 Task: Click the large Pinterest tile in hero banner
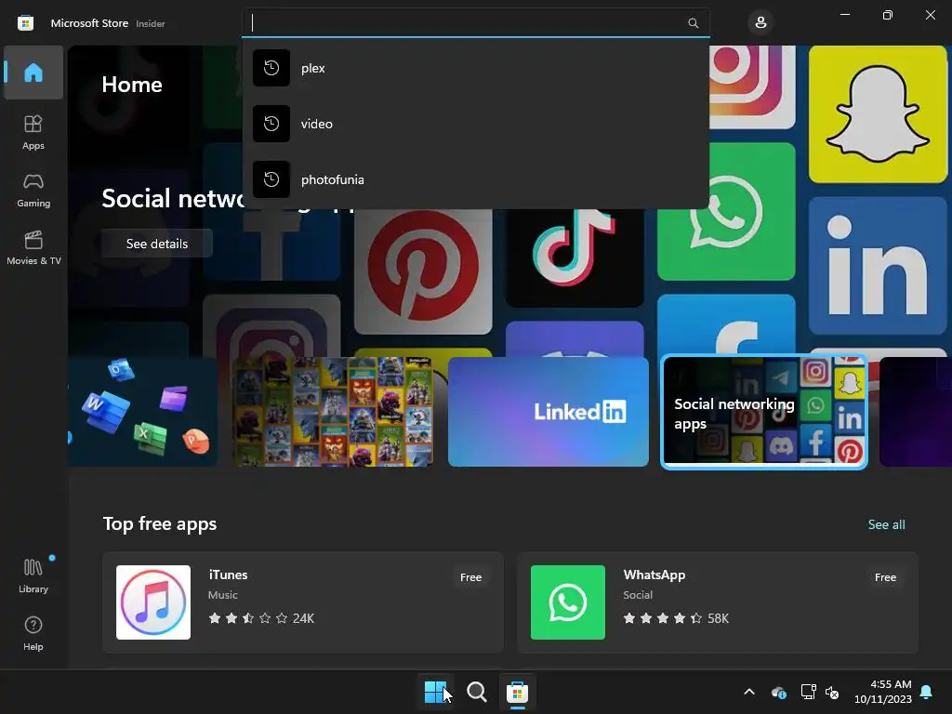(423, 271)
